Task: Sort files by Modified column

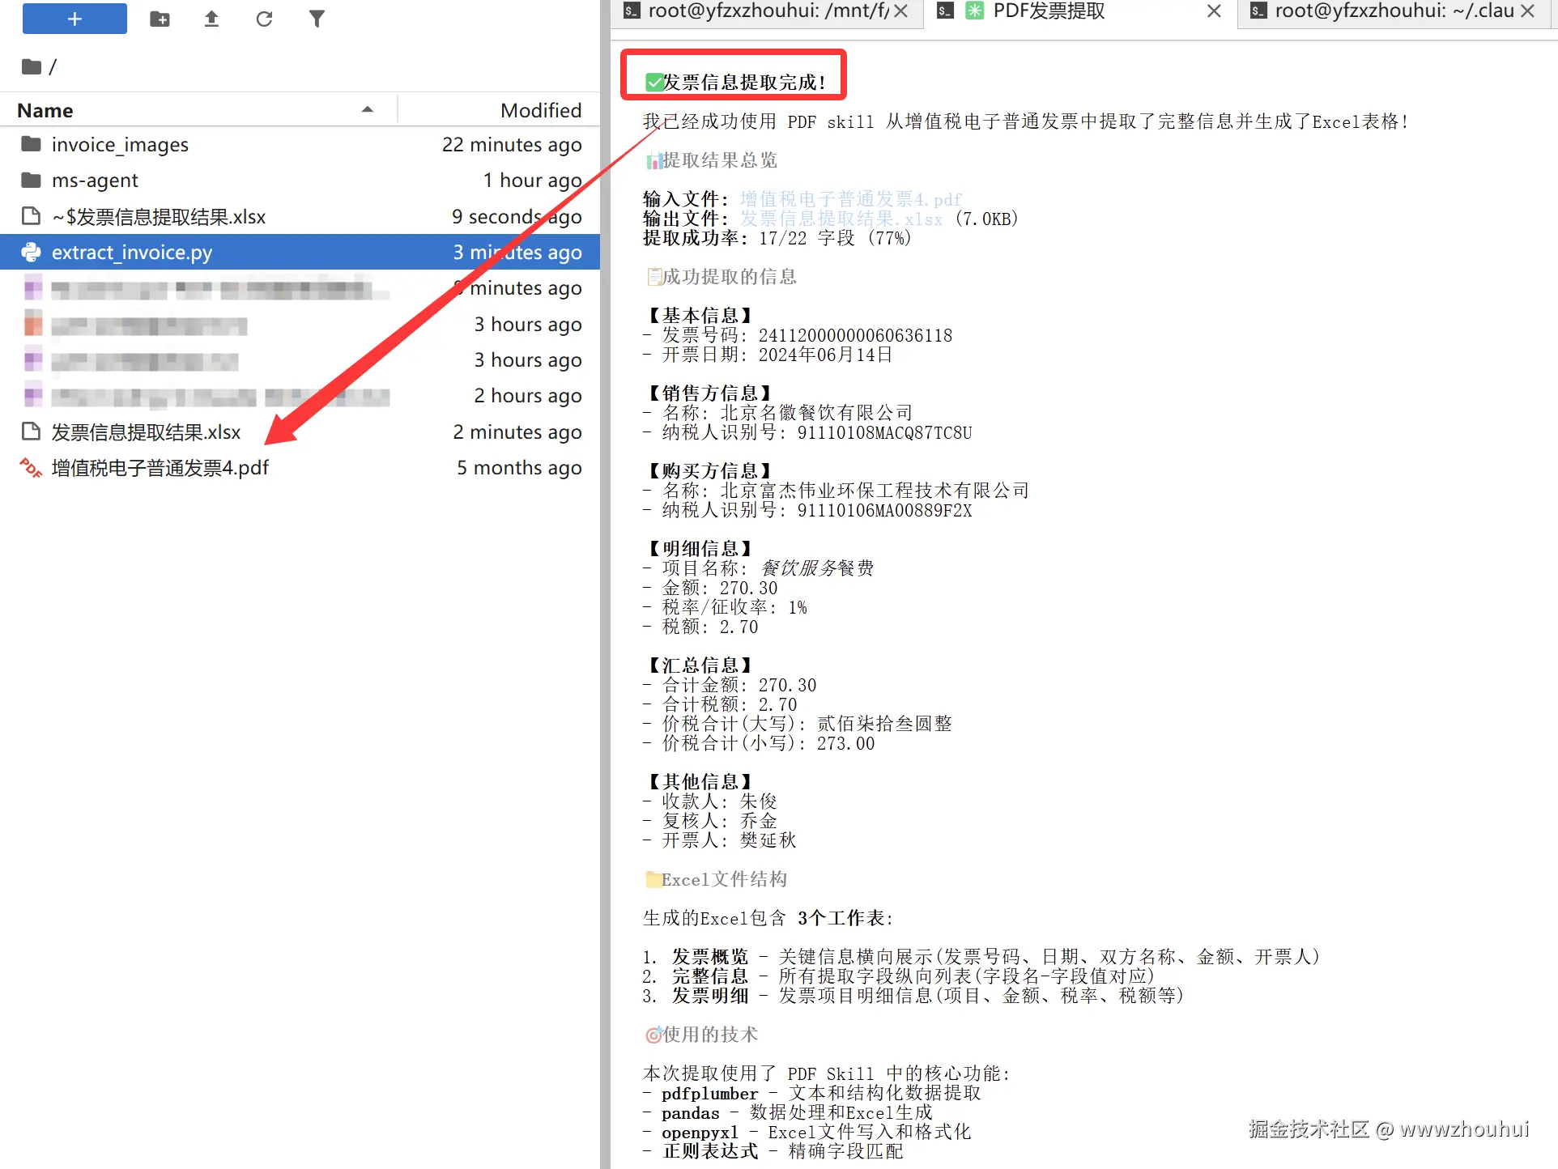Action: click(540, 110)
